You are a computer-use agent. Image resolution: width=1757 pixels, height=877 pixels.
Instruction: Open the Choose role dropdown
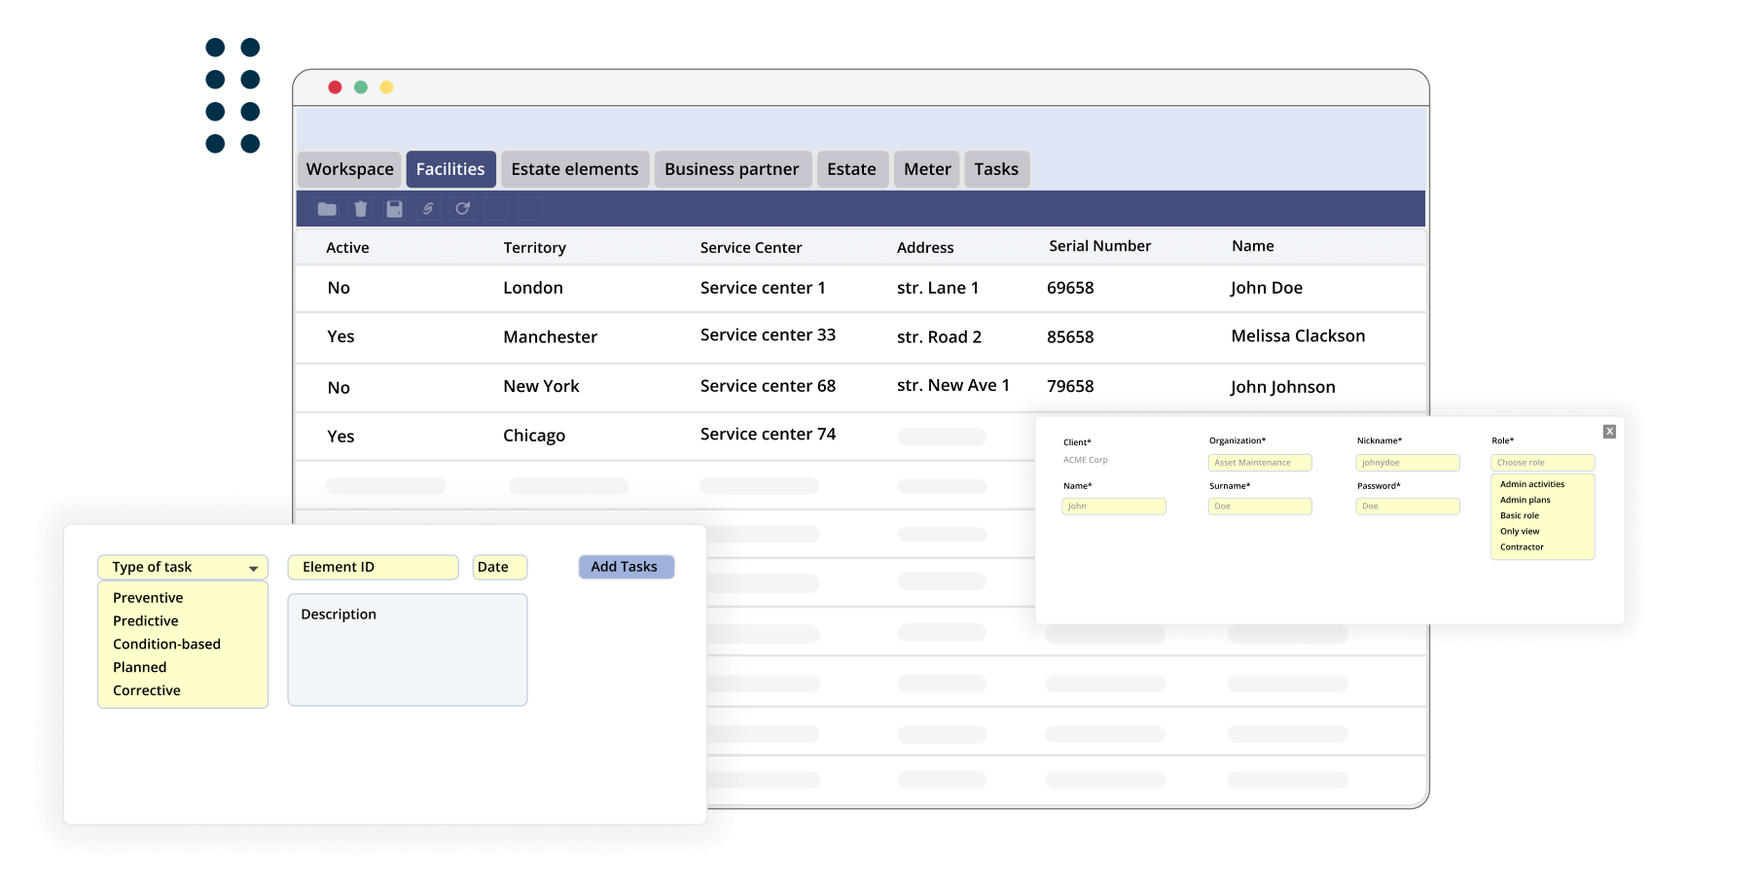1542,463
